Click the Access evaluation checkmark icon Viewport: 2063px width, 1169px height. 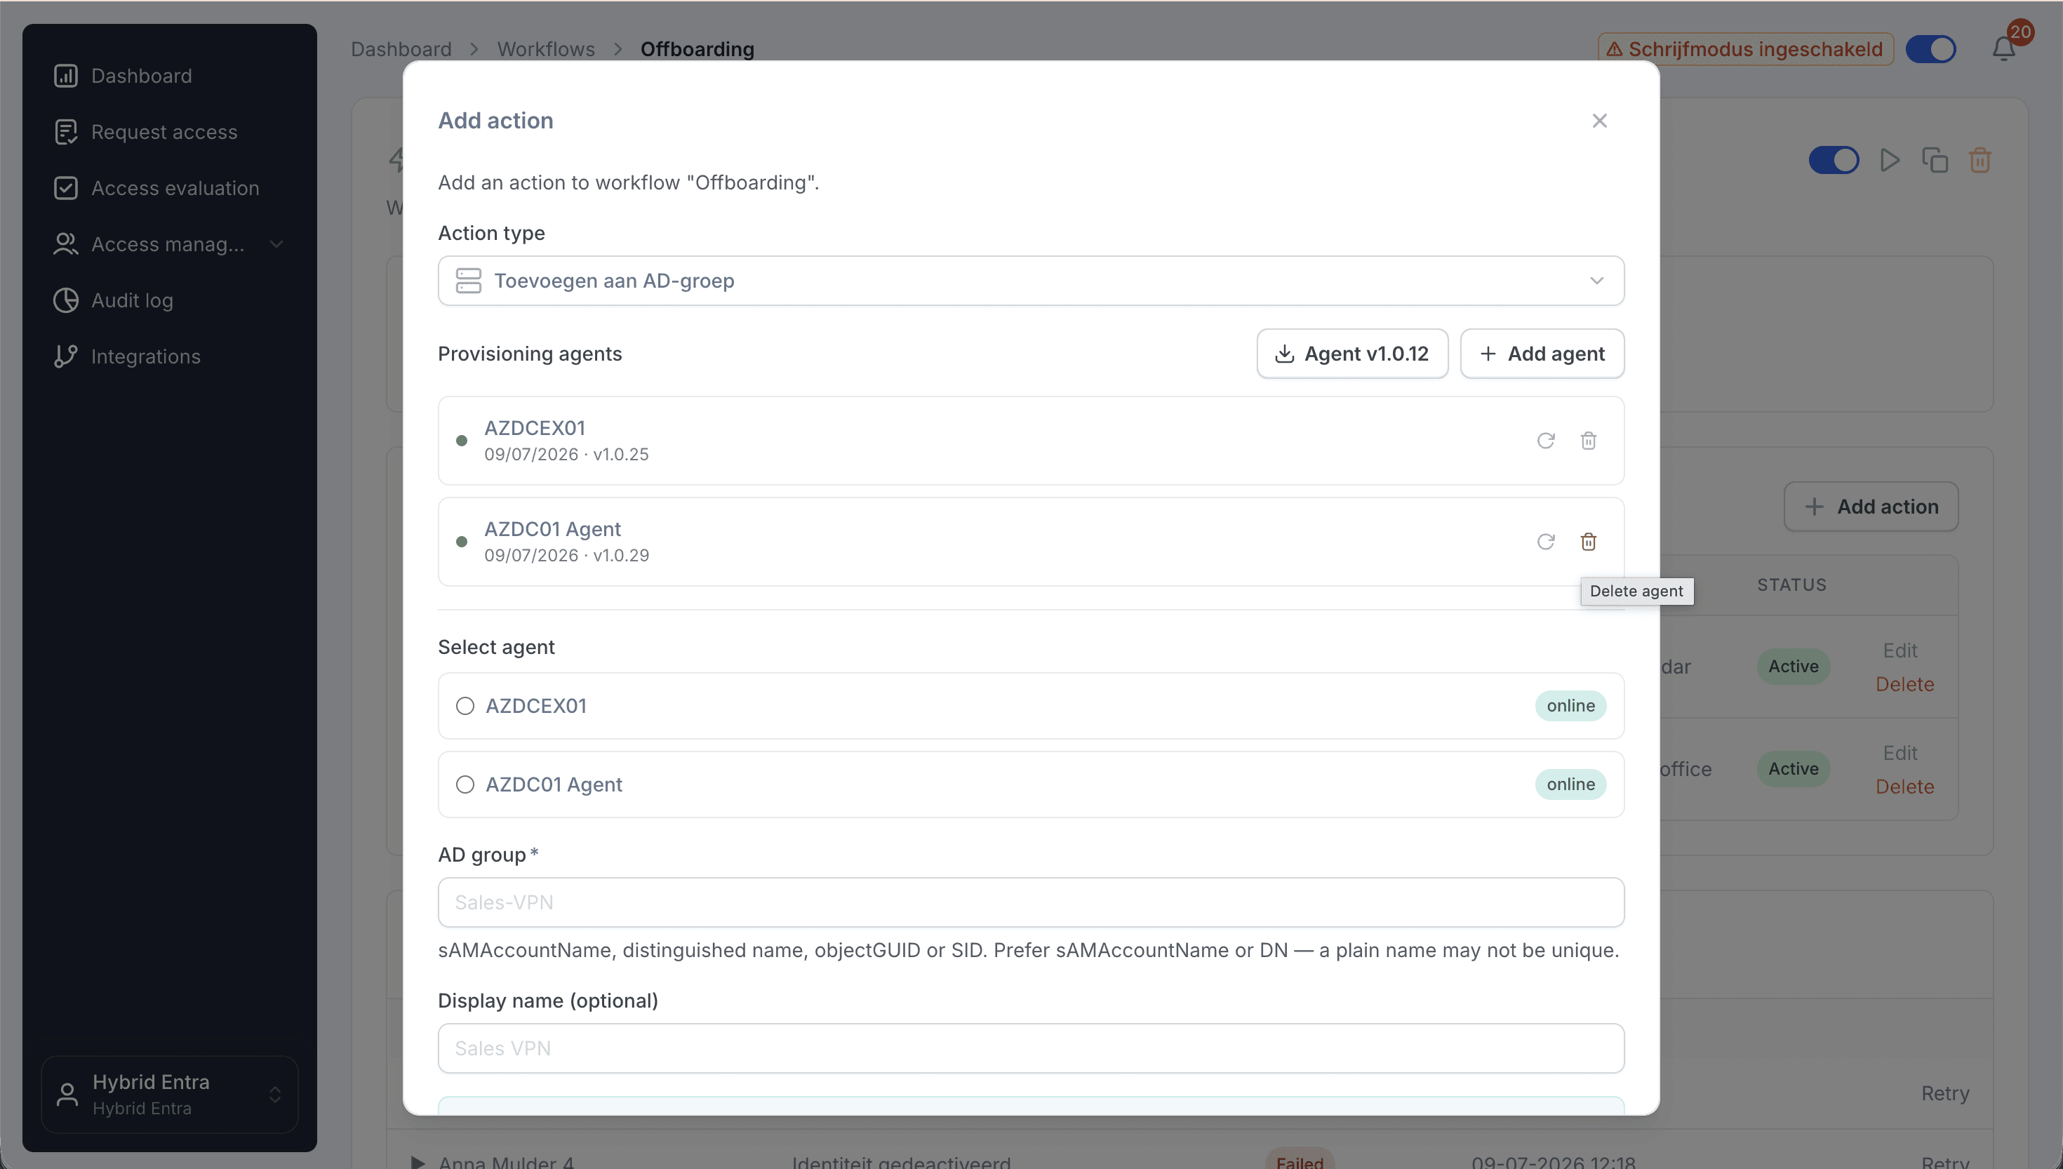66,188
